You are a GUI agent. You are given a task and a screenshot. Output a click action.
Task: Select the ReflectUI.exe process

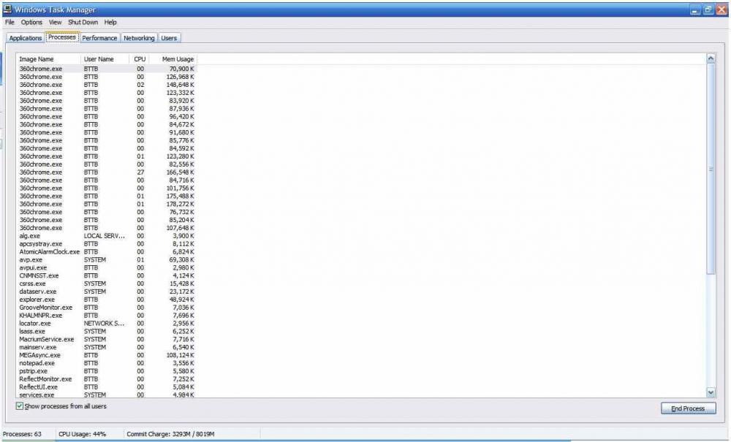click(x=107, y=387)
